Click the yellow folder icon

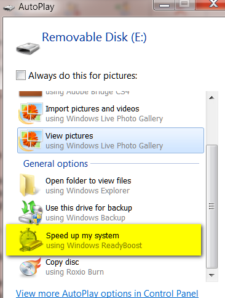point(28,185)
